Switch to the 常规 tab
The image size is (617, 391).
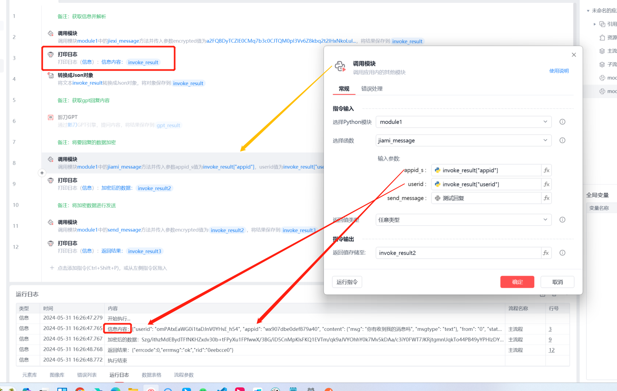[x=344, y=89]
